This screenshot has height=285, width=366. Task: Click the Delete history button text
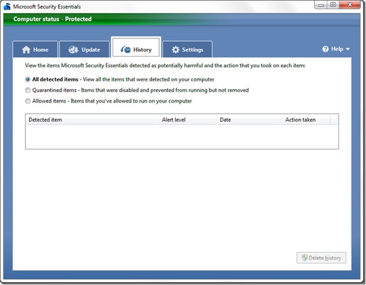[325, 258]
